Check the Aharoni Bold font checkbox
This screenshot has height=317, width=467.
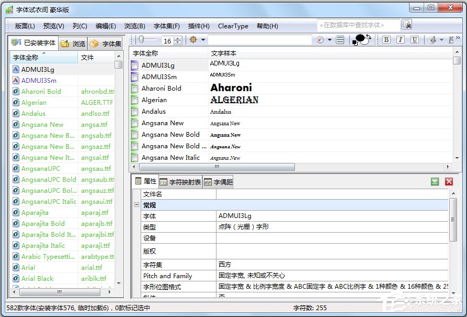(135, 89)
